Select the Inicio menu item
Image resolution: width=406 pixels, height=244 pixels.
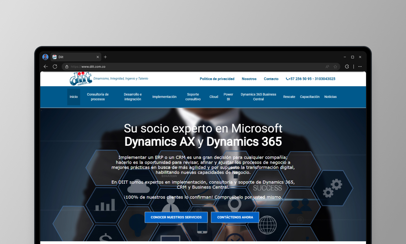point(74,97)
